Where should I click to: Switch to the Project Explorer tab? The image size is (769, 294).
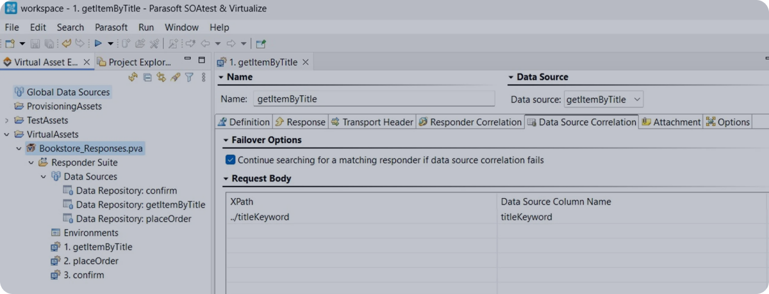pyautogui.click(x=135, y=62)
